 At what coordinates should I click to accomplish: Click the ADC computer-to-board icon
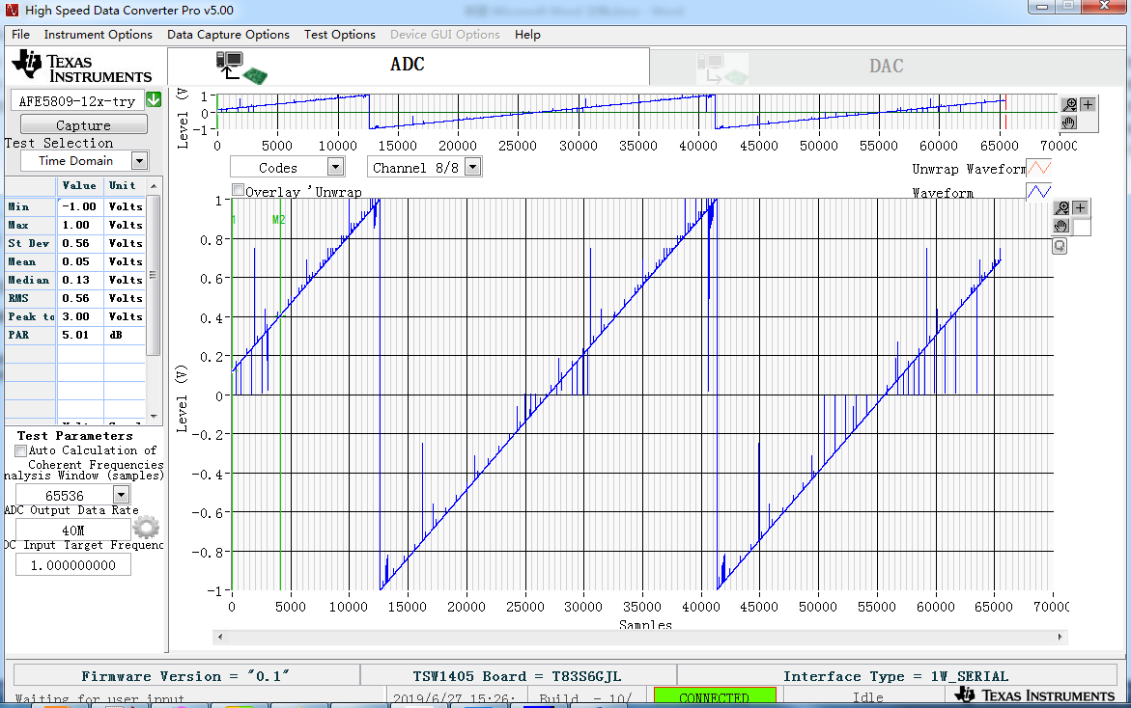[241, 68]
